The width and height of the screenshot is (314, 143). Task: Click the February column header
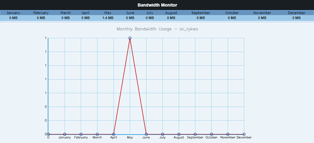click(41, 13)
